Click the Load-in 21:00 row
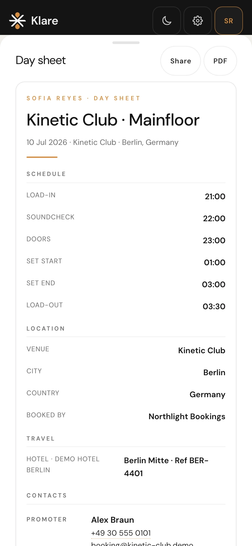252x546 pixels. 126,196
